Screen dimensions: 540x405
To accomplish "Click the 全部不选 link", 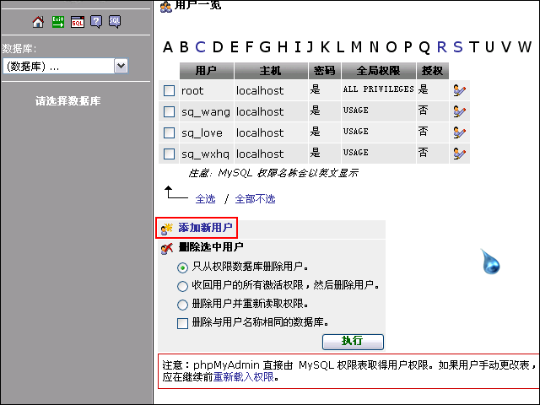I will click(255, 199).
